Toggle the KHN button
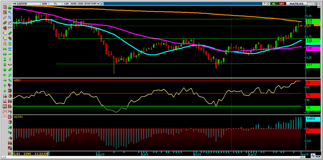 point(73,4)
